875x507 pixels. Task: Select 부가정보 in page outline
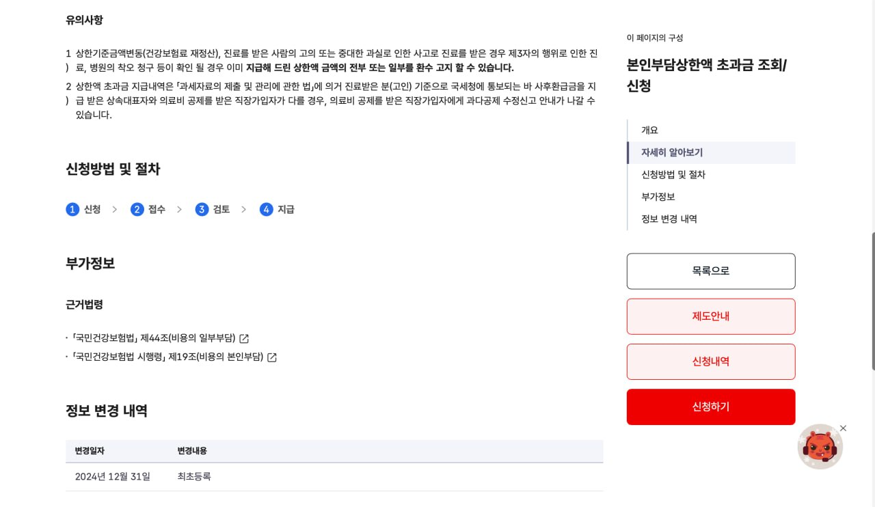(x=658, y=196)
